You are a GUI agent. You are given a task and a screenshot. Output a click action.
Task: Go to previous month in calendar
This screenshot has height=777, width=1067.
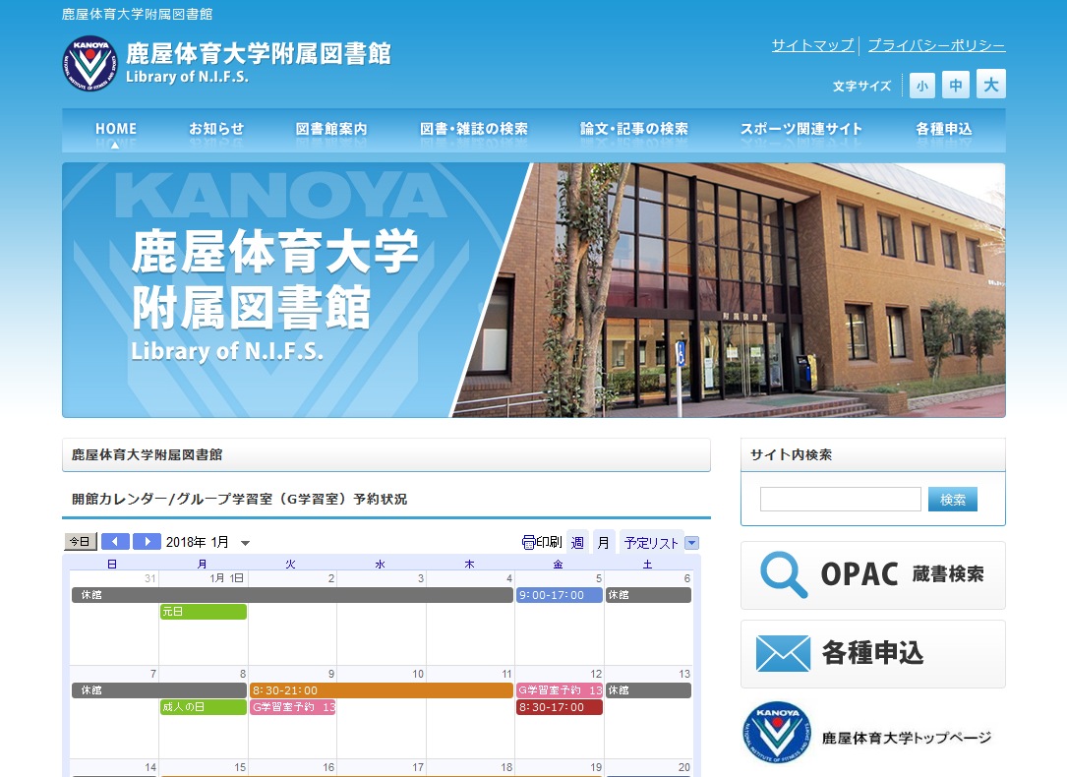point(115,542)
